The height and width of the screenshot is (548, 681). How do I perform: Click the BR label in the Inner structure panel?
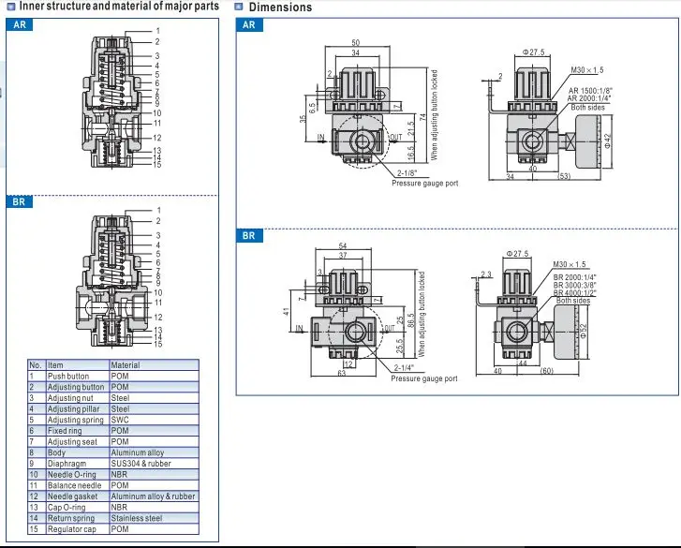(19, 202)
